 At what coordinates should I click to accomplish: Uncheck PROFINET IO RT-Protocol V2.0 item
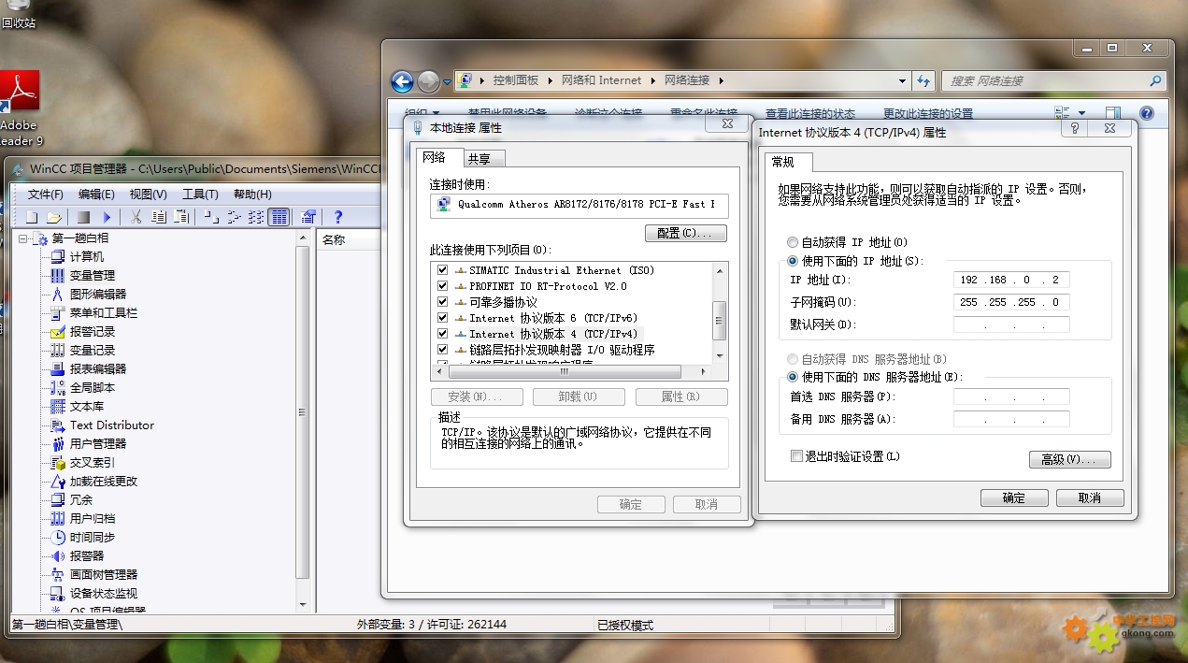click(443, 286)
